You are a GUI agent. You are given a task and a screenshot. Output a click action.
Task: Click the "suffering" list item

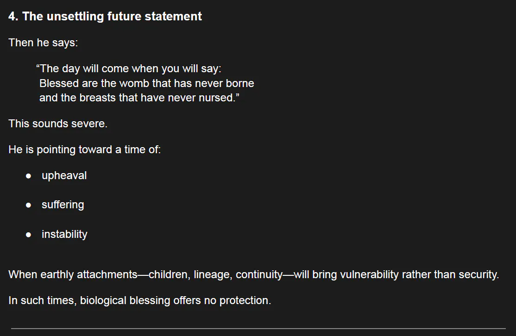click(x=63, y=205)
